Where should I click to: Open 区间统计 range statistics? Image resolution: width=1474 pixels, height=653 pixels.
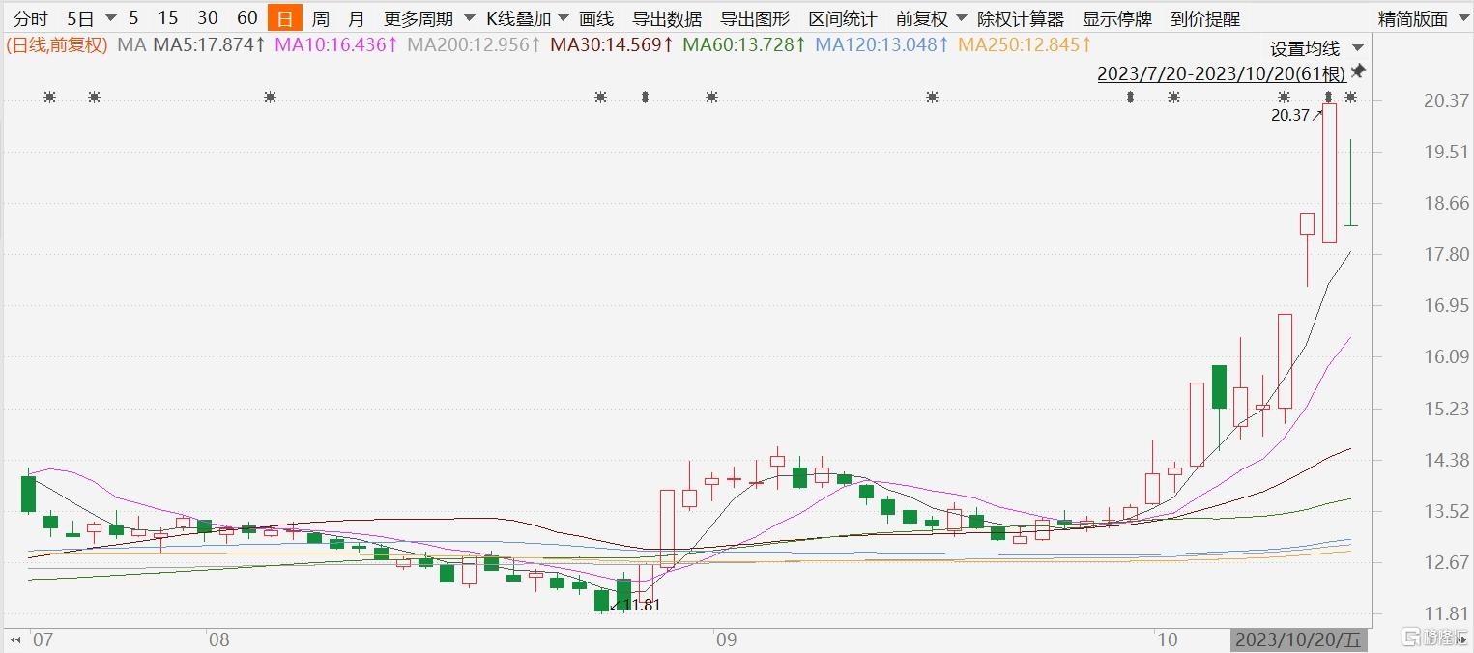tap(843, 18)
